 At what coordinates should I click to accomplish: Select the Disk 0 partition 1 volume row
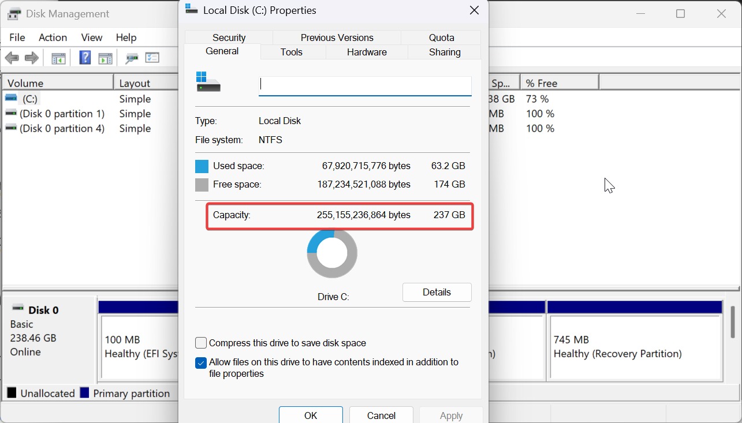point(62,114)
